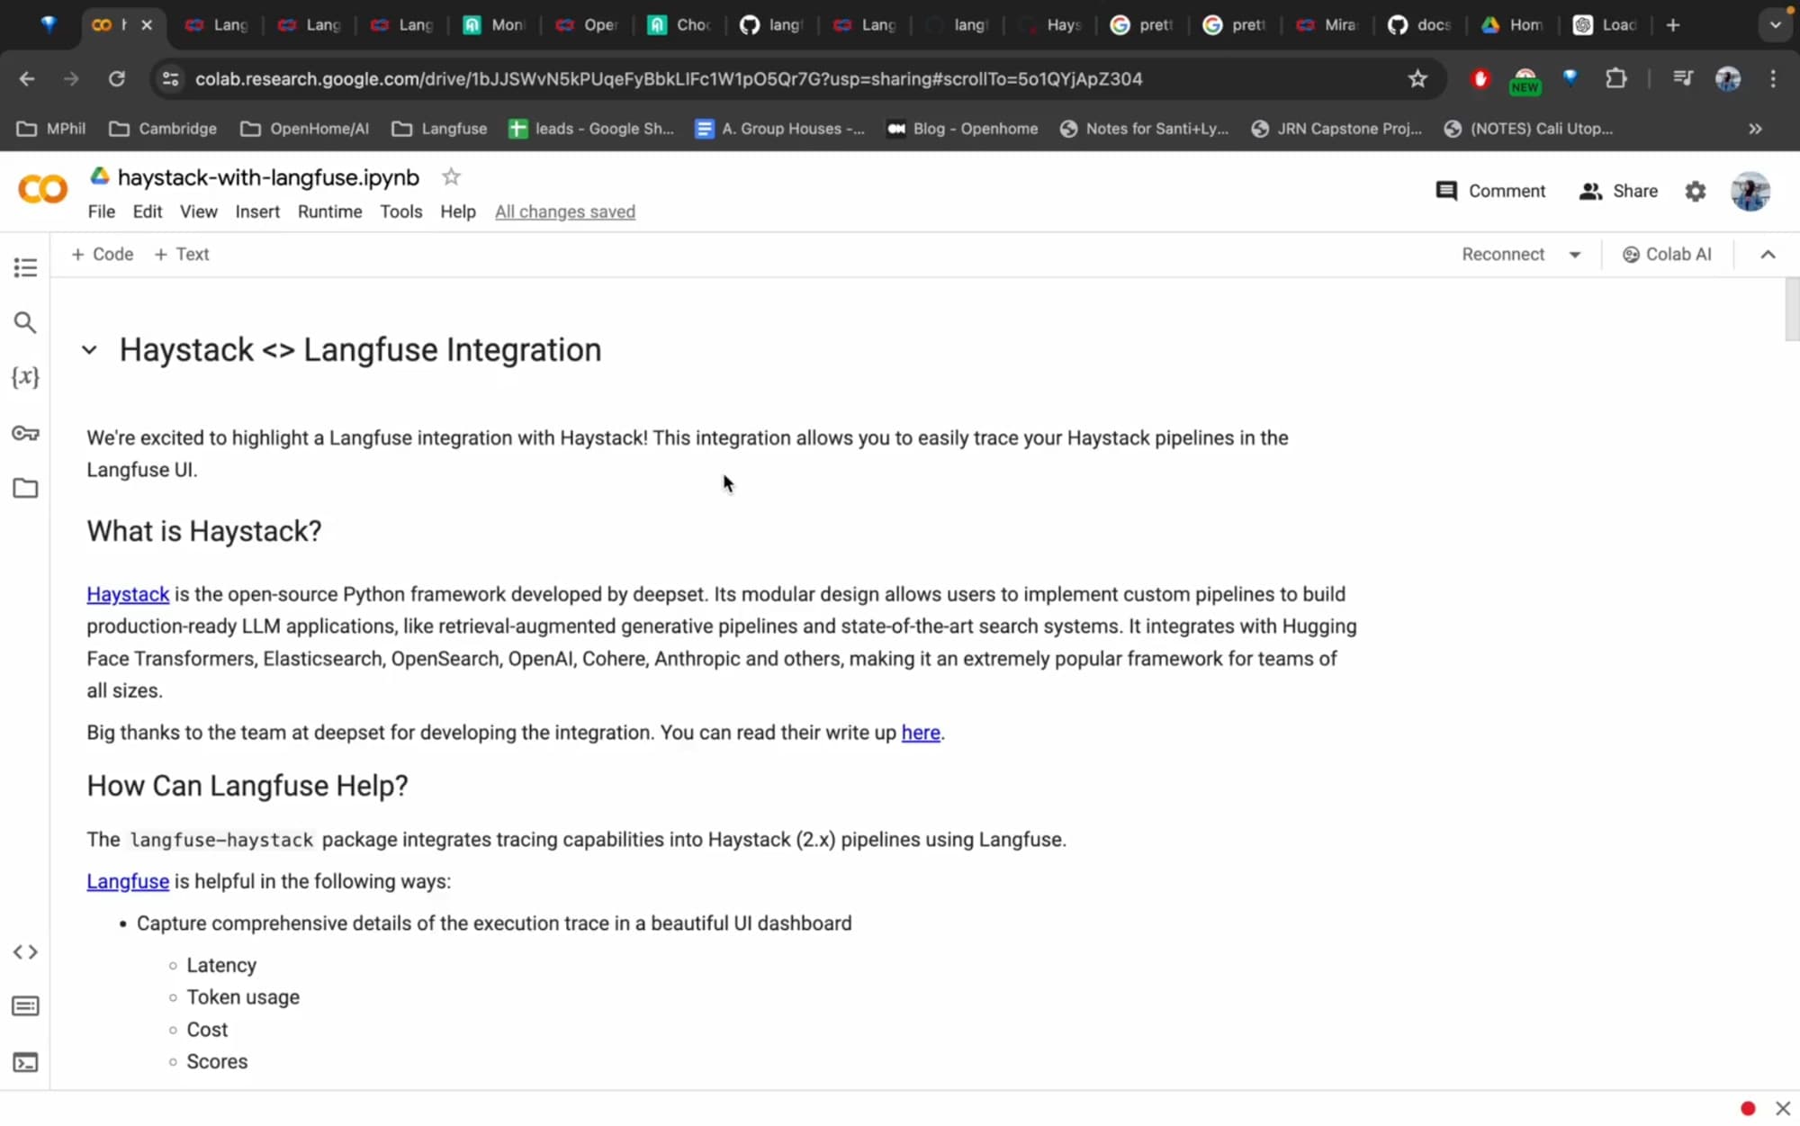
Task: Collapse the Haystack Langfuse Integration section
Action: pos(89,349)
